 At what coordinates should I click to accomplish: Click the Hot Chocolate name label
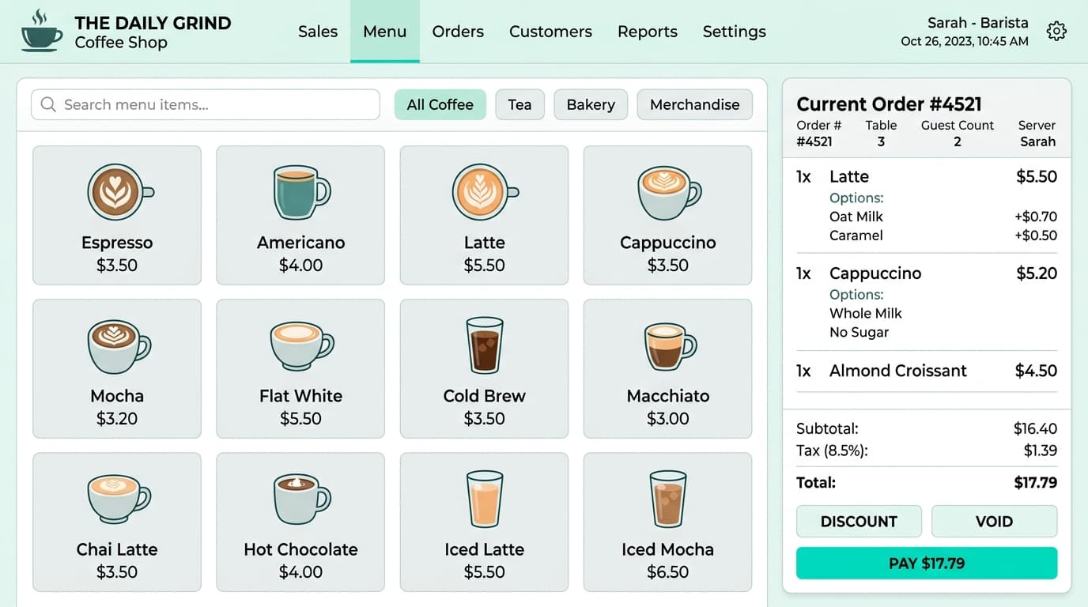point(301,549)
